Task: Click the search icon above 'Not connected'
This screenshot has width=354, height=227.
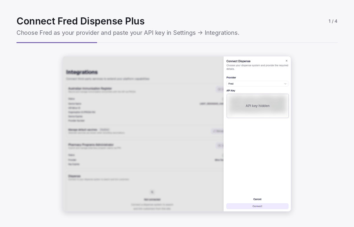Action: [x=152, y=192]
